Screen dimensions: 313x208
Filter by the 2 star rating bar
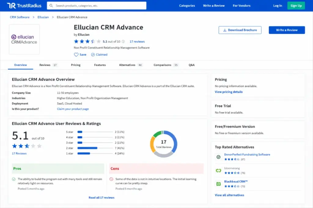point(95,148)
